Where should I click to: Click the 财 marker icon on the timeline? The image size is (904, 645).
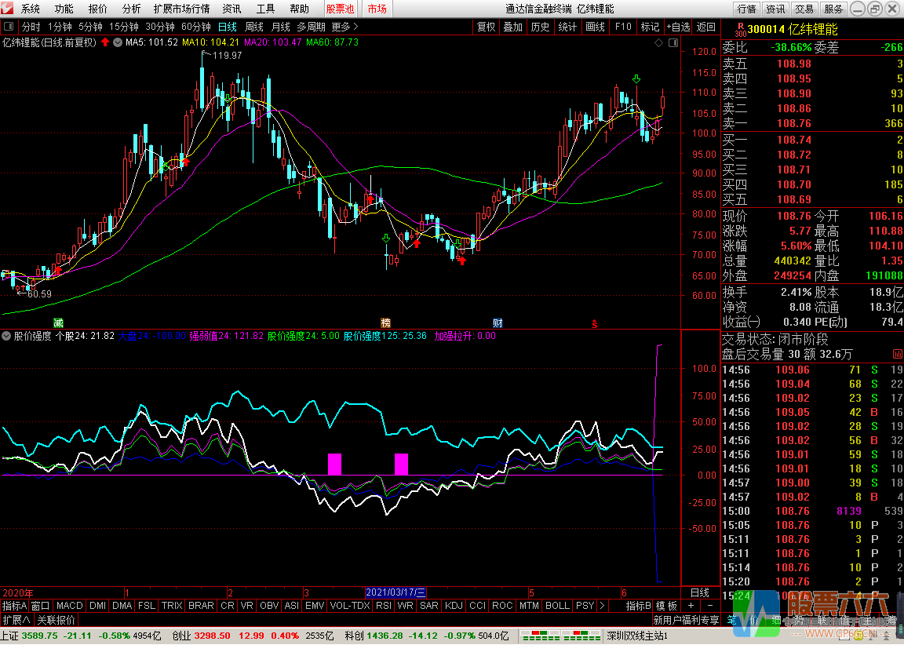pyautogui.click(x=498, y=322)
